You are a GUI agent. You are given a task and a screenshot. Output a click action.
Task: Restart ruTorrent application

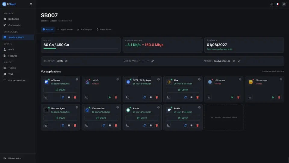coord(63,97)
